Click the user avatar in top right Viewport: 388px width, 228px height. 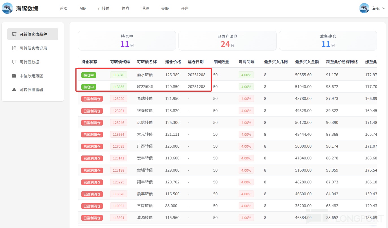tap(364, 8)
